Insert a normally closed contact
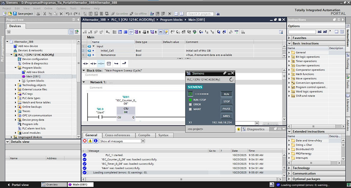 pos(93,64)
